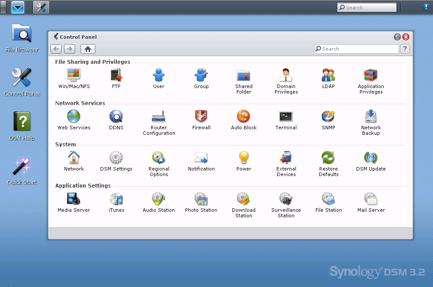This screenshot has width=433, height=287.
Task: Open the notification alert icon in taskbar
Action: pyautogui.click(x=426, y=7)
